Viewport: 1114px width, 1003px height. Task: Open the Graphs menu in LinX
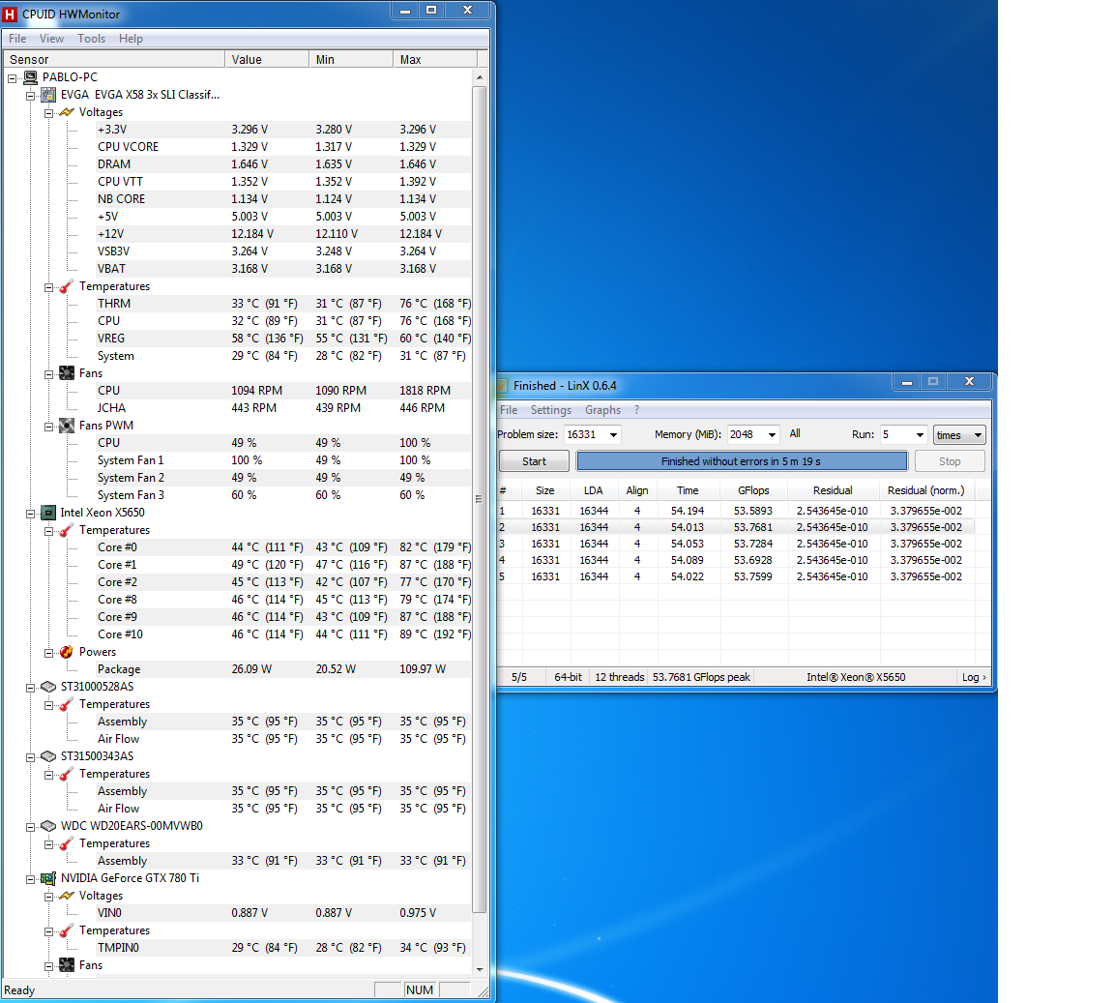pyautogui.click(x=602, y=410)
